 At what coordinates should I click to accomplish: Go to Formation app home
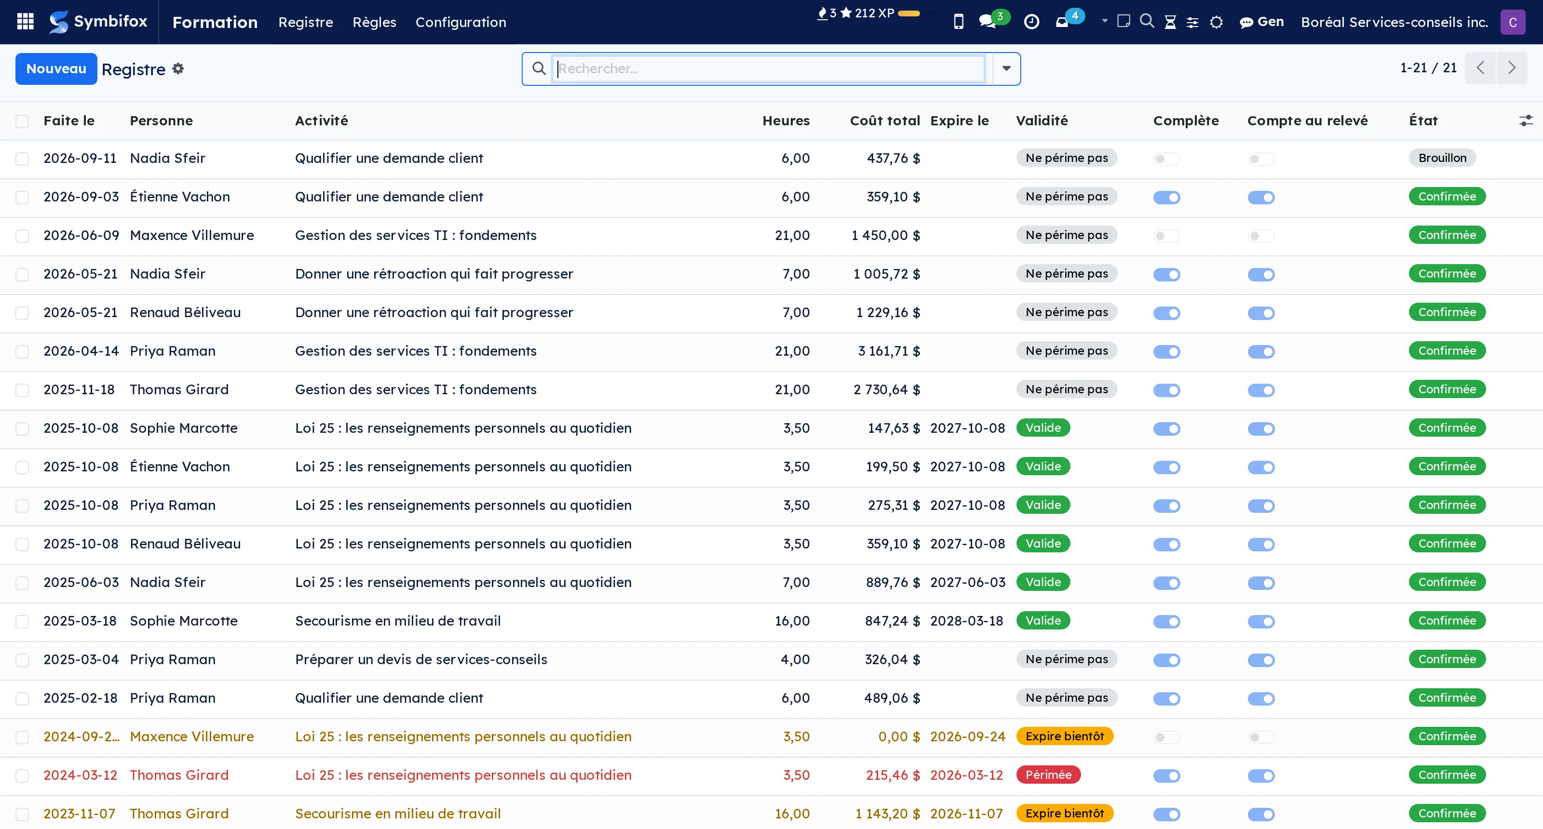click(x=215, y=22)
